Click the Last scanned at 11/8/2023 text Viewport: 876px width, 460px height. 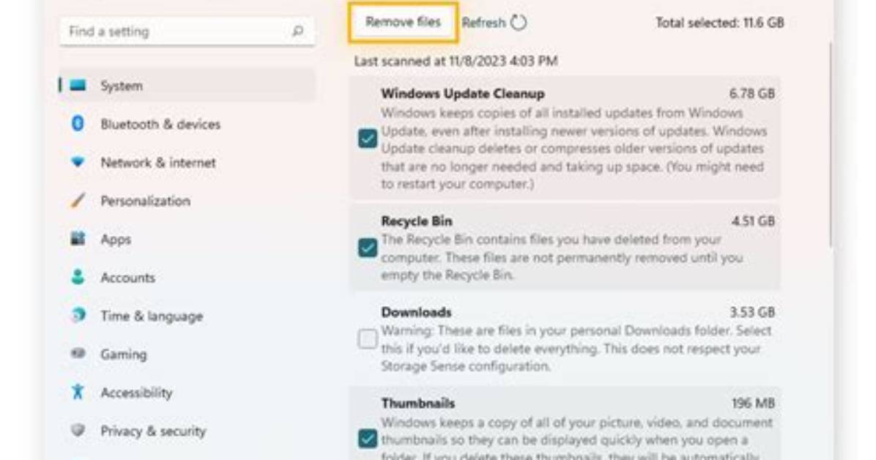click(x=456, y=61)
